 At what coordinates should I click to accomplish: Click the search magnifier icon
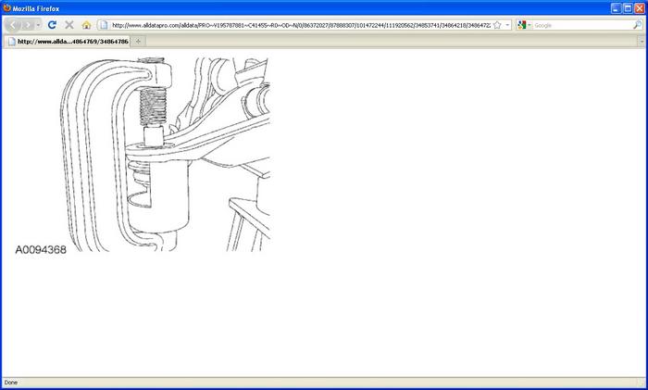[x=637, y=25]
